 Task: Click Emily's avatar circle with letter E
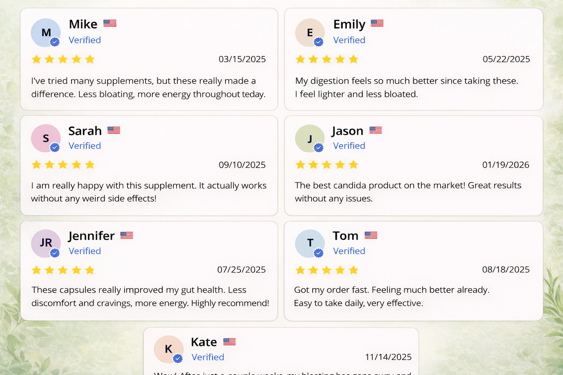310,33
